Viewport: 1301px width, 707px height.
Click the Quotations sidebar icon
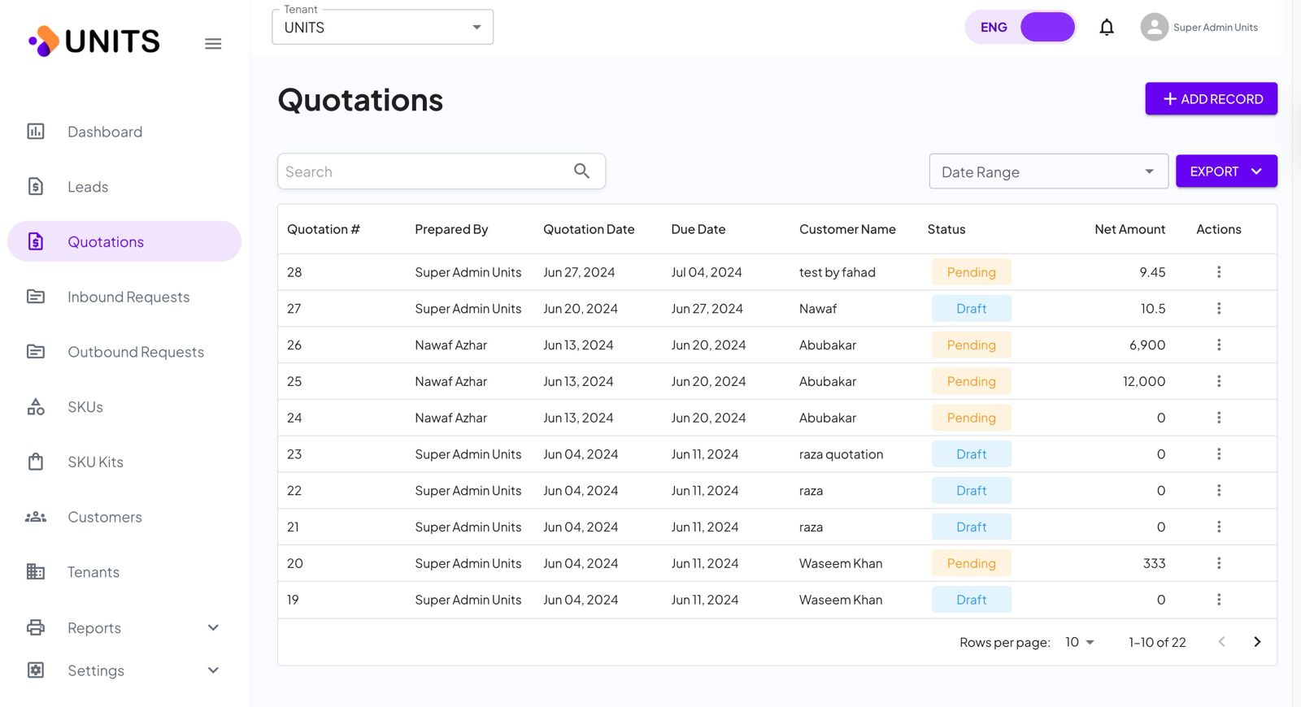pos(36,241)
